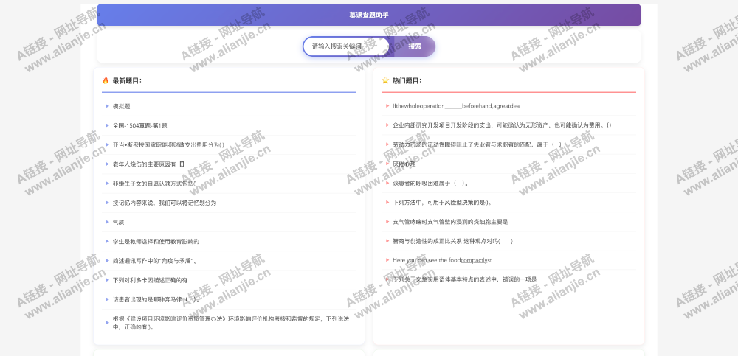
Task: Click the arrow bullet before 气质
Action: (107, 222)
